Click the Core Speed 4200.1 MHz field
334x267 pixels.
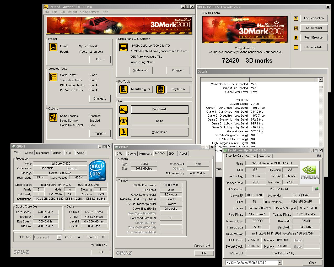[x=46, y=212]
